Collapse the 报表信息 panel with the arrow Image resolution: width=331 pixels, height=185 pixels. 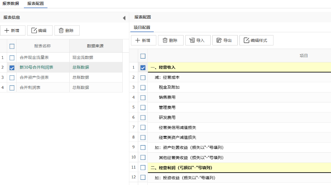click(x=124, y=18)
